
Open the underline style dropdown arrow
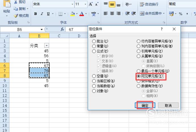pos(53,14)
